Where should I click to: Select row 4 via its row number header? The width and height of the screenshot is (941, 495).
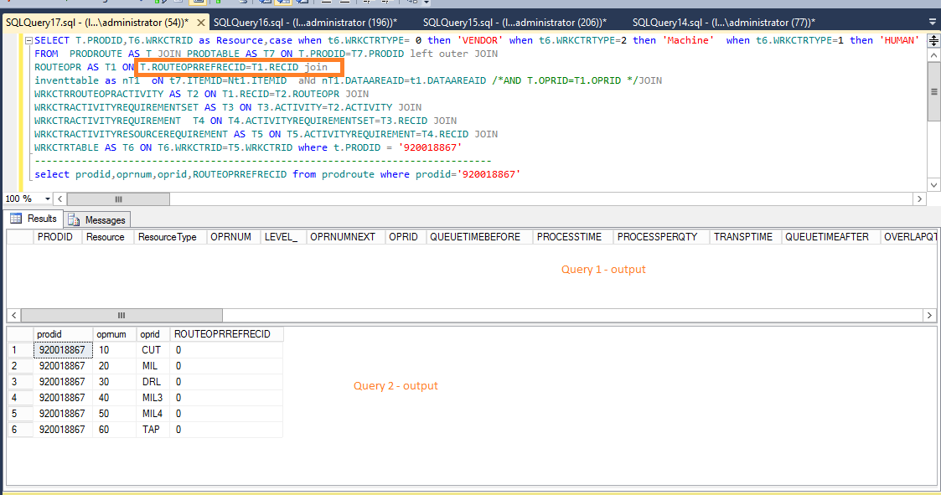tap(20, 398)
